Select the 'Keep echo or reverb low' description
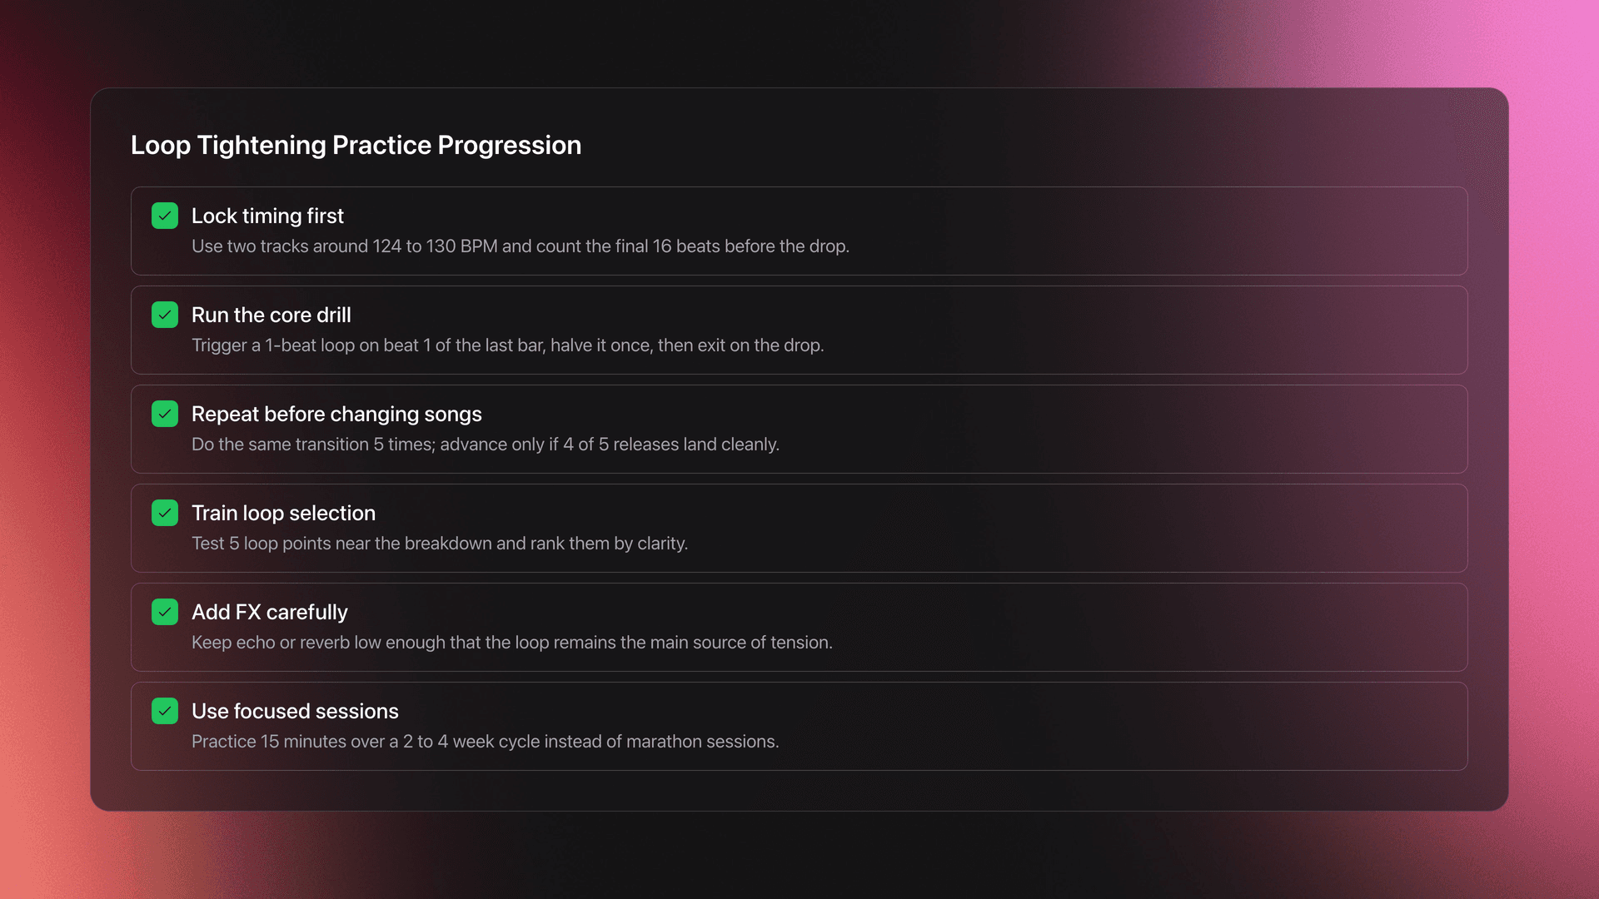The image size is (1599, 899). 511,643
